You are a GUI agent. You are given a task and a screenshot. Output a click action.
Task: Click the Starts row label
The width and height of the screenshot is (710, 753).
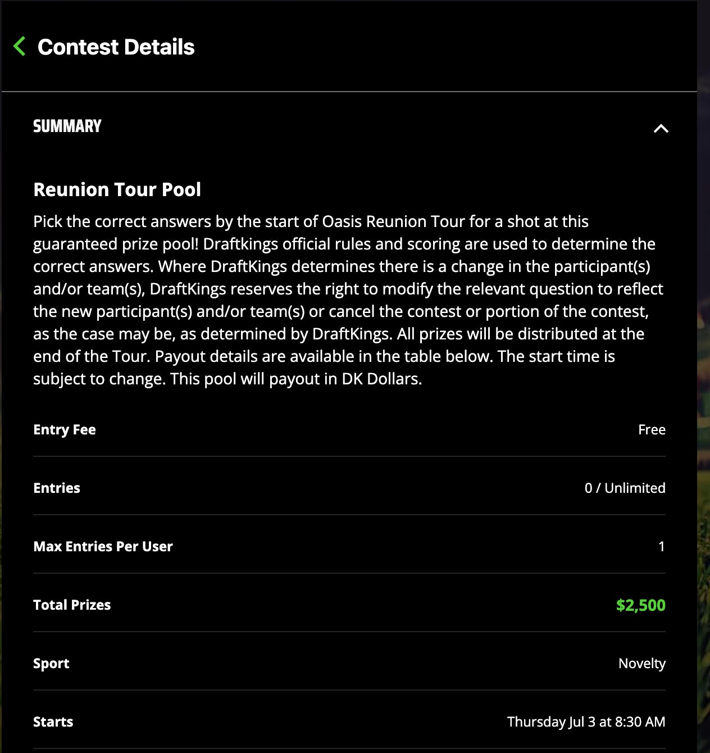(53, 722)
